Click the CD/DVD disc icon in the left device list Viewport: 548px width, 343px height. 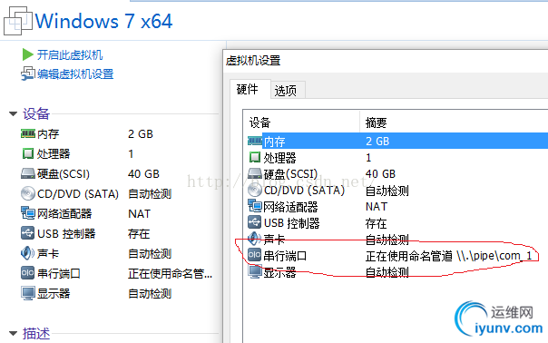[28, 193]
